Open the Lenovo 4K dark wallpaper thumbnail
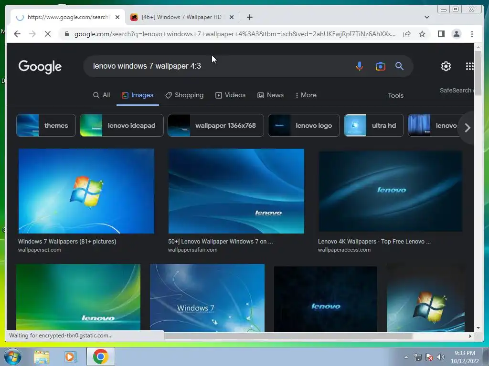 click(390, 191)
